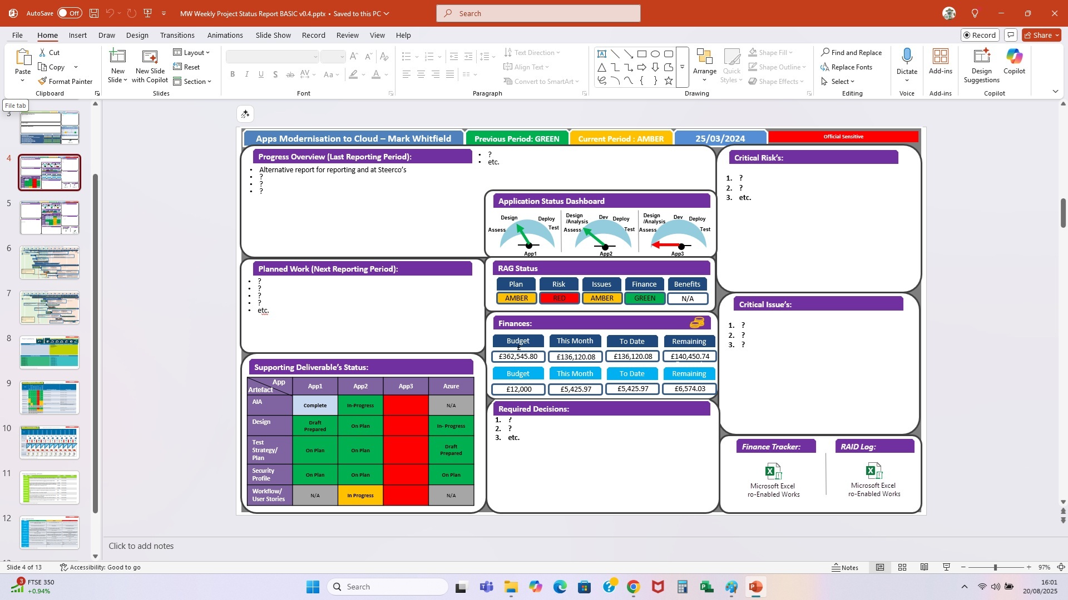Open the Slide Show tab
1068x600 pixels.
[273, 35]
